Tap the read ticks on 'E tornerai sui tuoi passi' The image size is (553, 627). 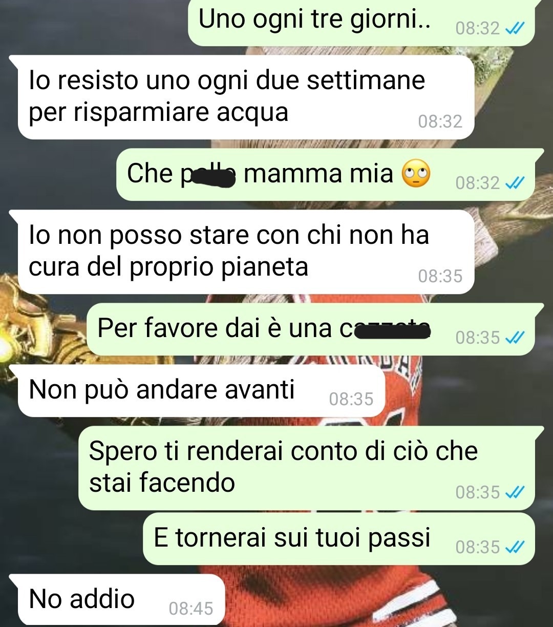tap(515, 548)
